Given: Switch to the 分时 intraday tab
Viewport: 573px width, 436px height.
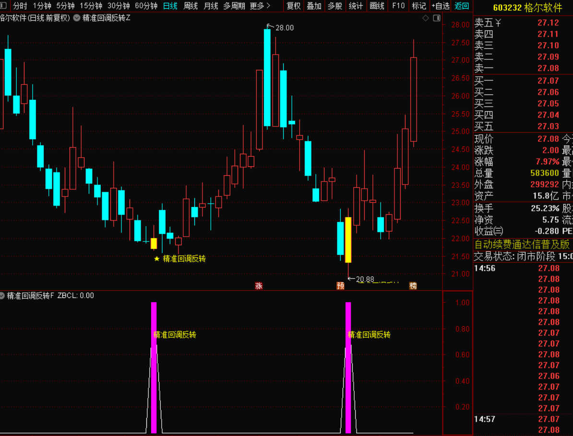Looking at the screenshot, I should click(x=20, y=6).
